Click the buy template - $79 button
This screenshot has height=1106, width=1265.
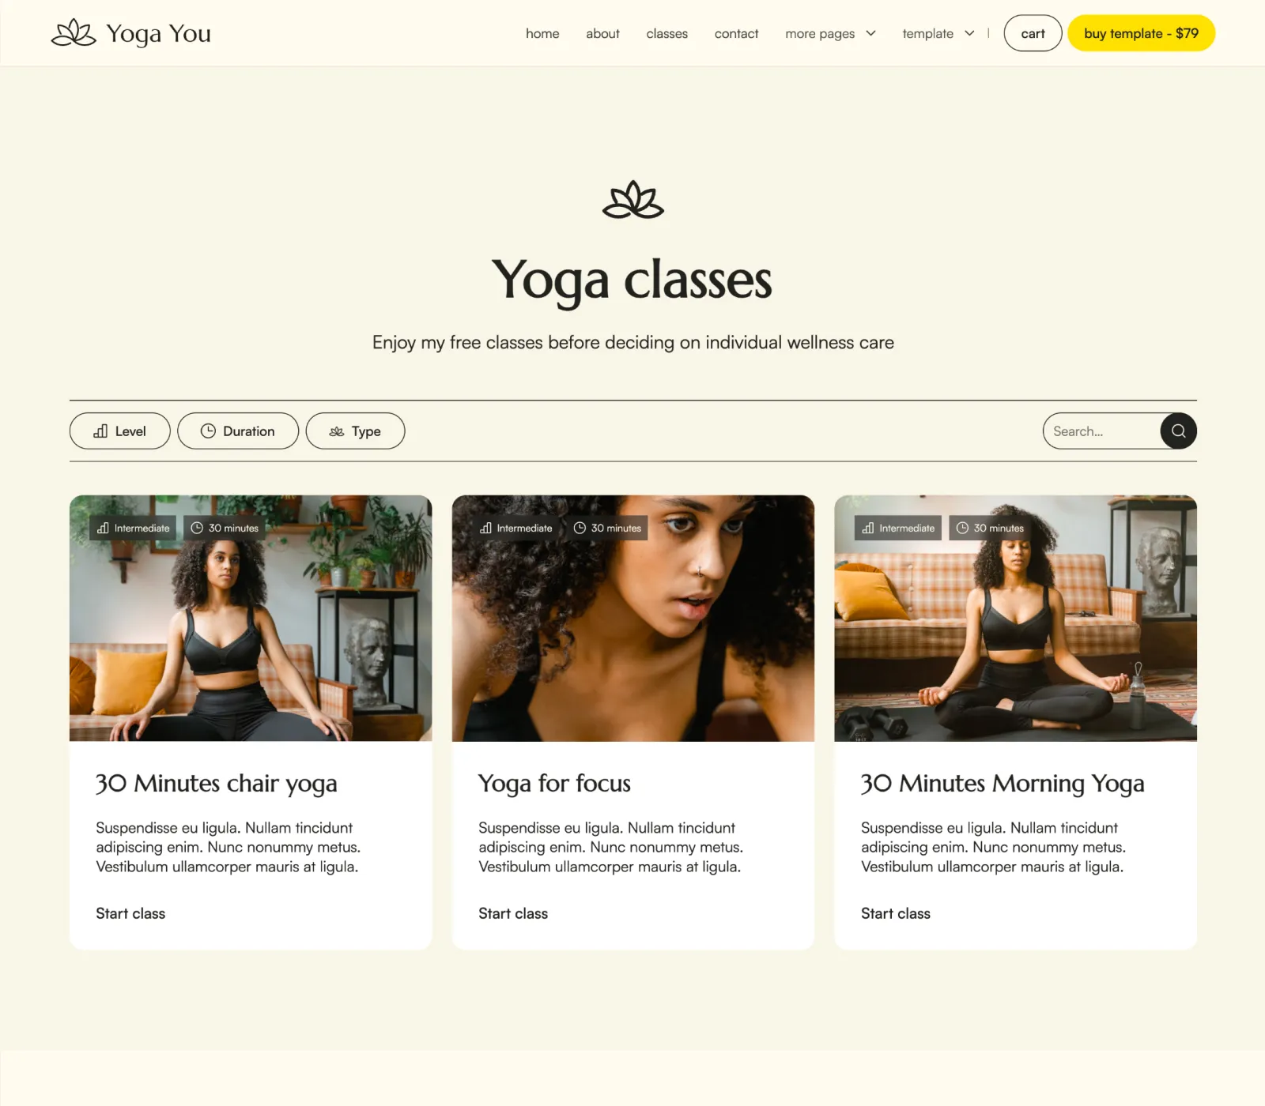tap(1141, 33)
